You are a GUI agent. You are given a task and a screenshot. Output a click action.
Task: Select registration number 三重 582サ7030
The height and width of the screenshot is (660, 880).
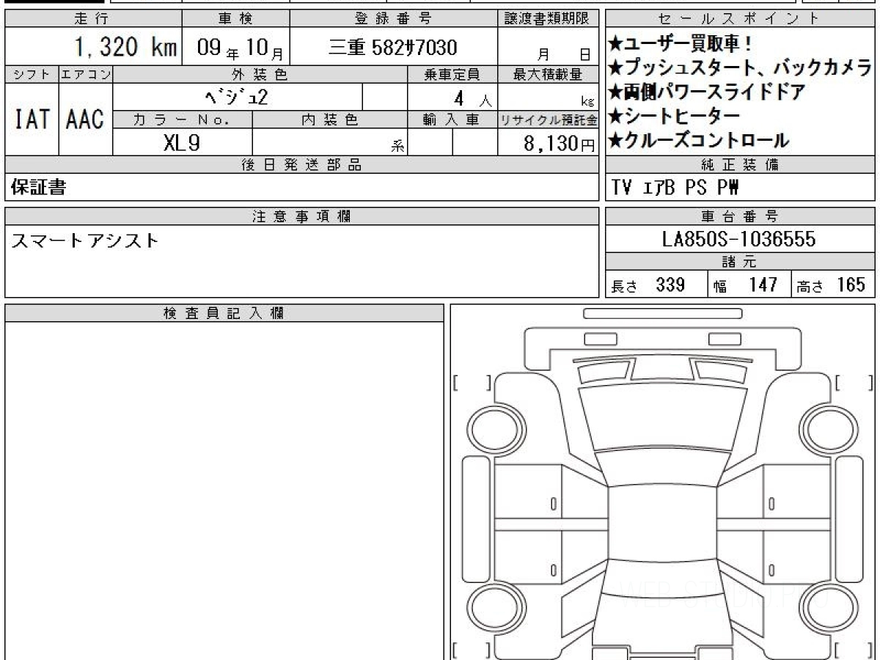pos(392,48)
